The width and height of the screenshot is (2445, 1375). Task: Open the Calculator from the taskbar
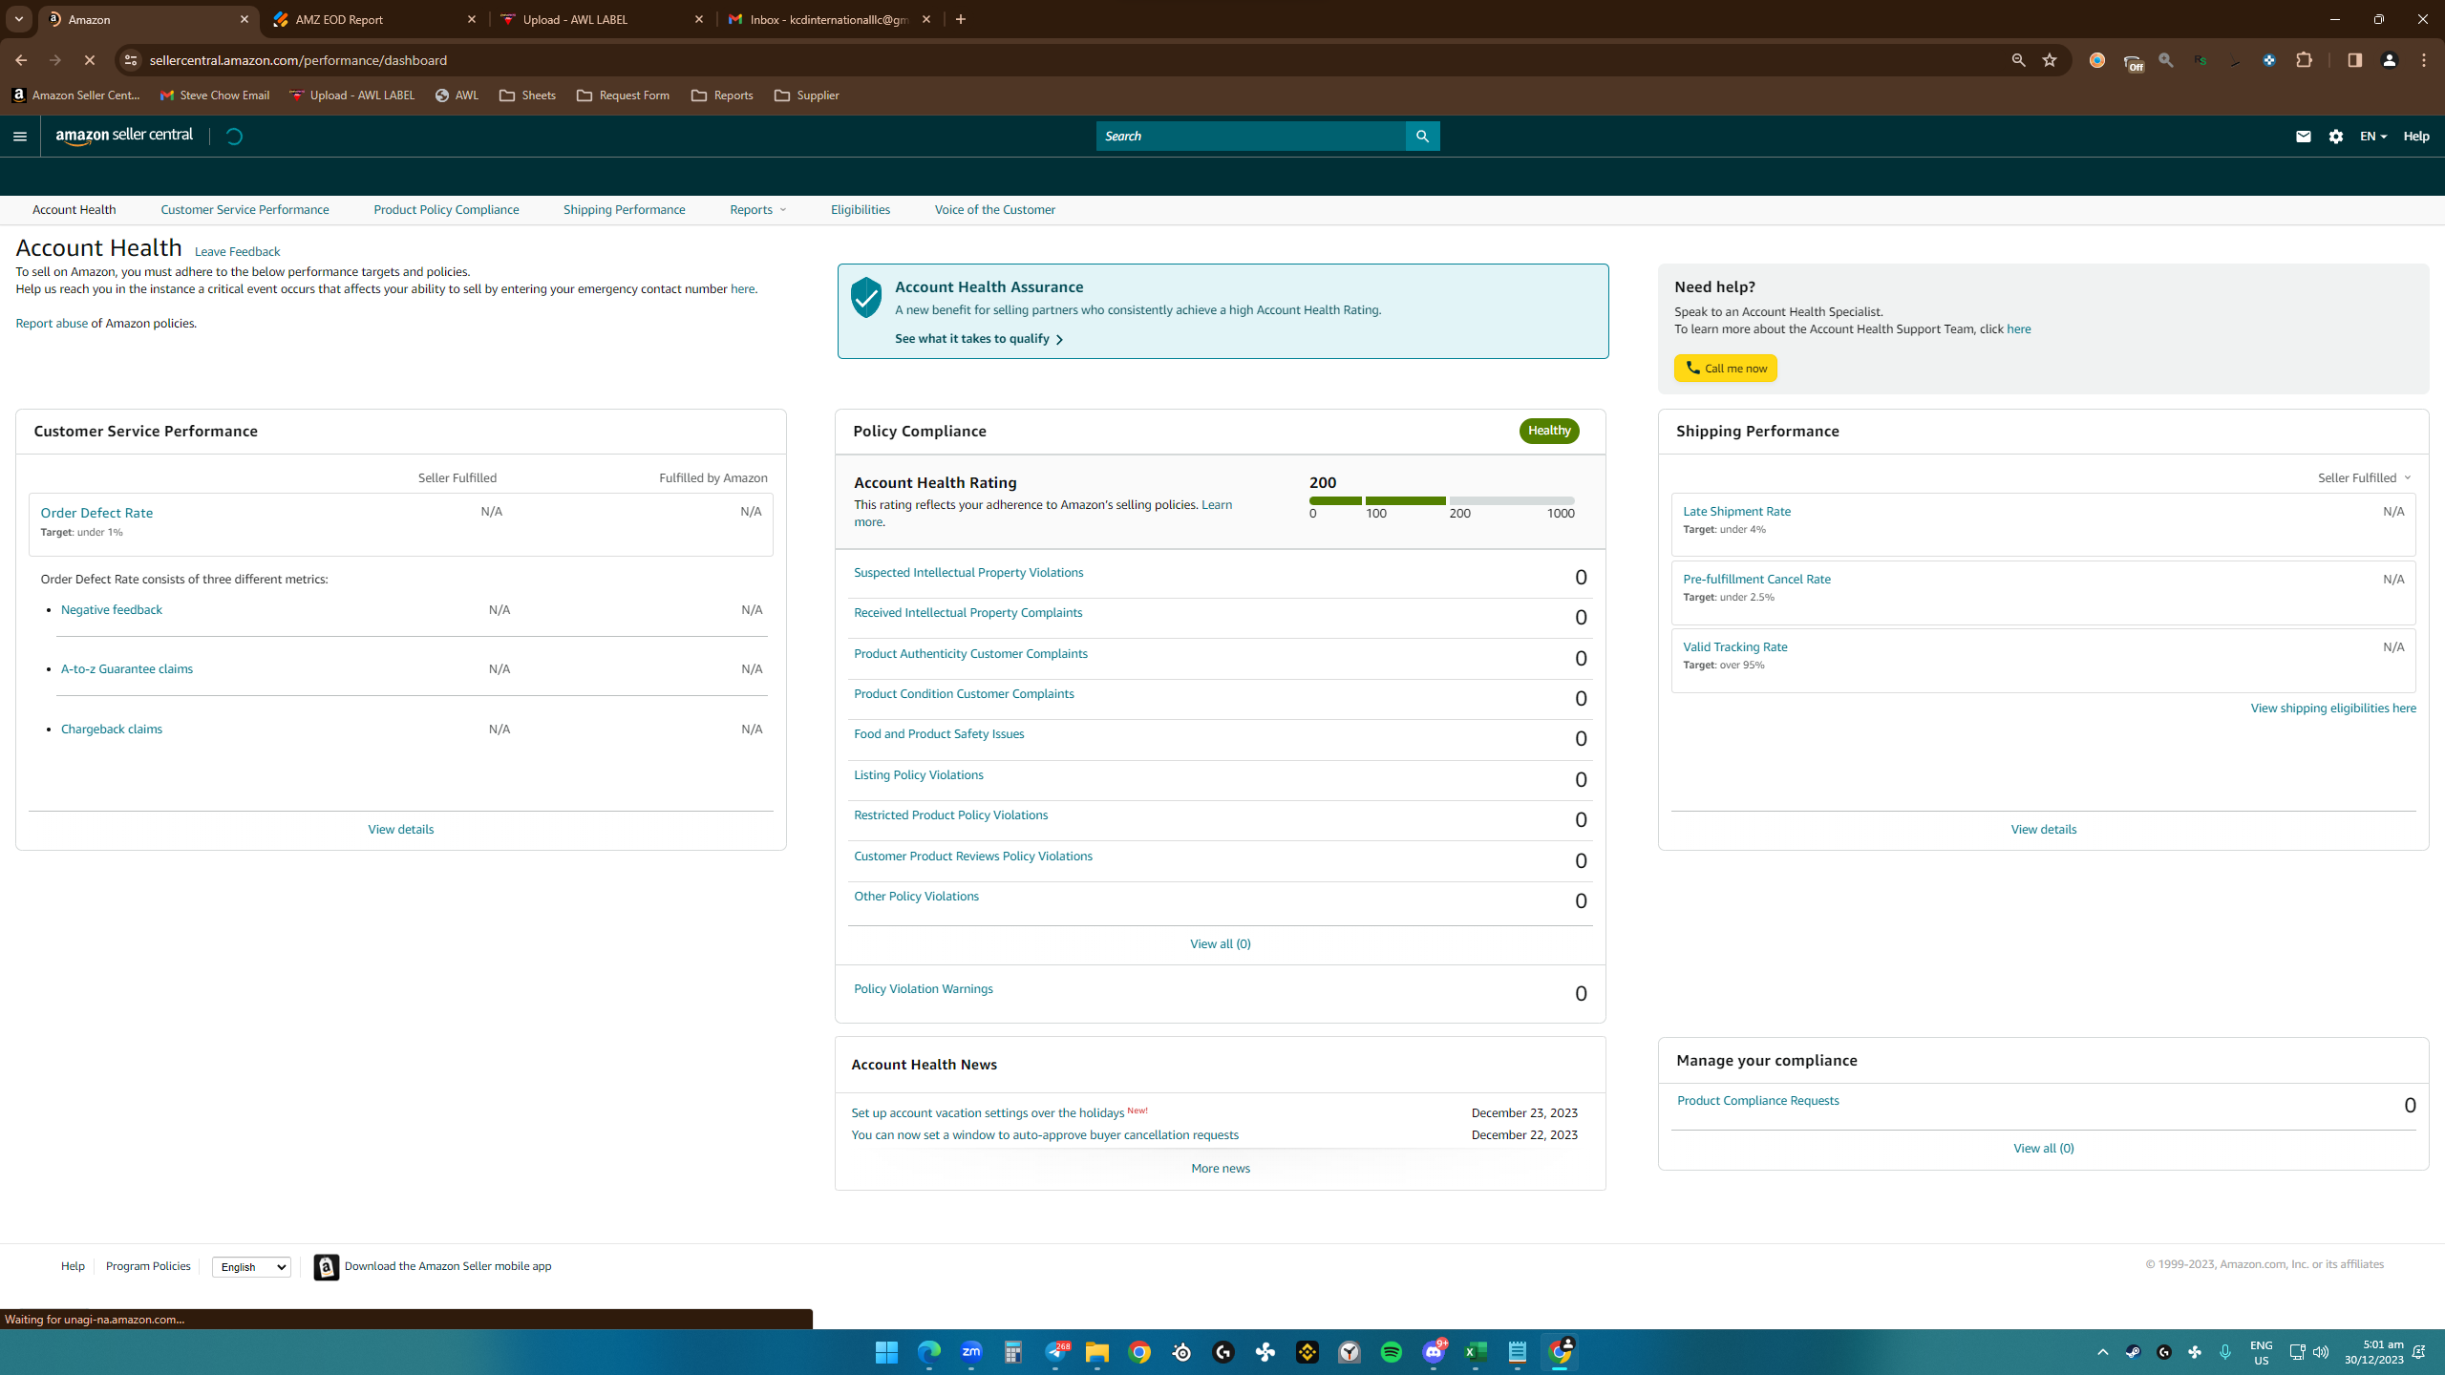click(x=1013, y=1352)
